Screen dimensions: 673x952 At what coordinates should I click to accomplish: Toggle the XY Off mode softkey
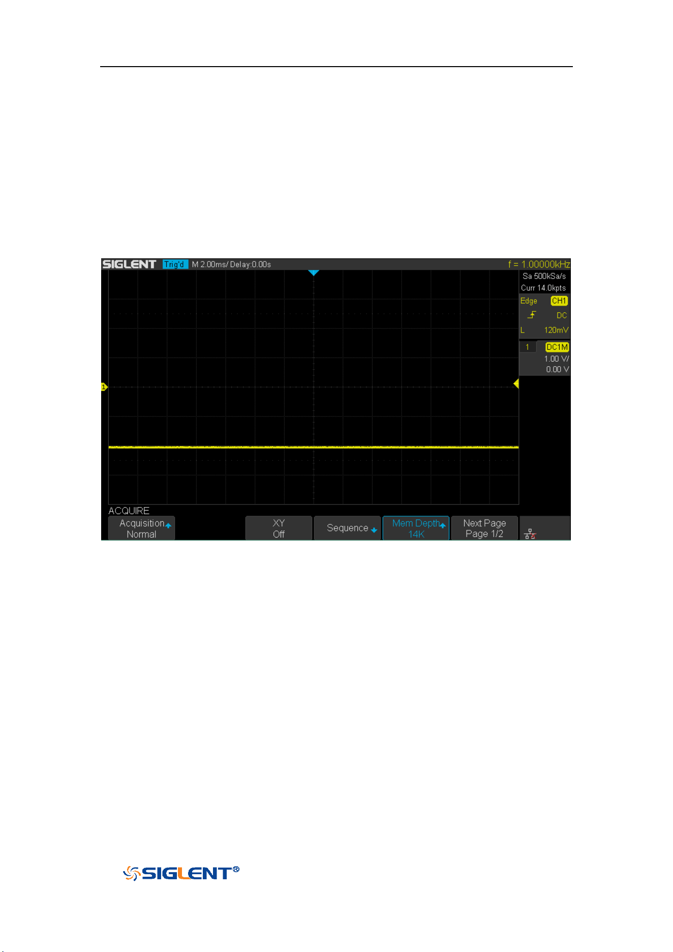click(x=279, y=528)
